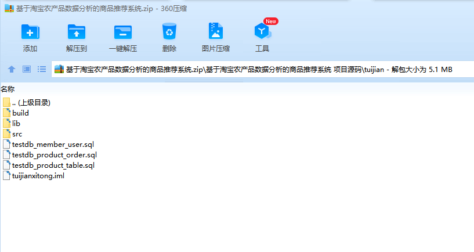
Task: Click the file icon of testdb_member_user.sql
Action: tap(6, 145)
